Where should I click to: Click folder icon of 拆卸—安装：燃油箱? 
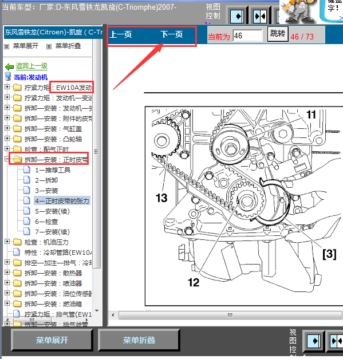[17, 303]
